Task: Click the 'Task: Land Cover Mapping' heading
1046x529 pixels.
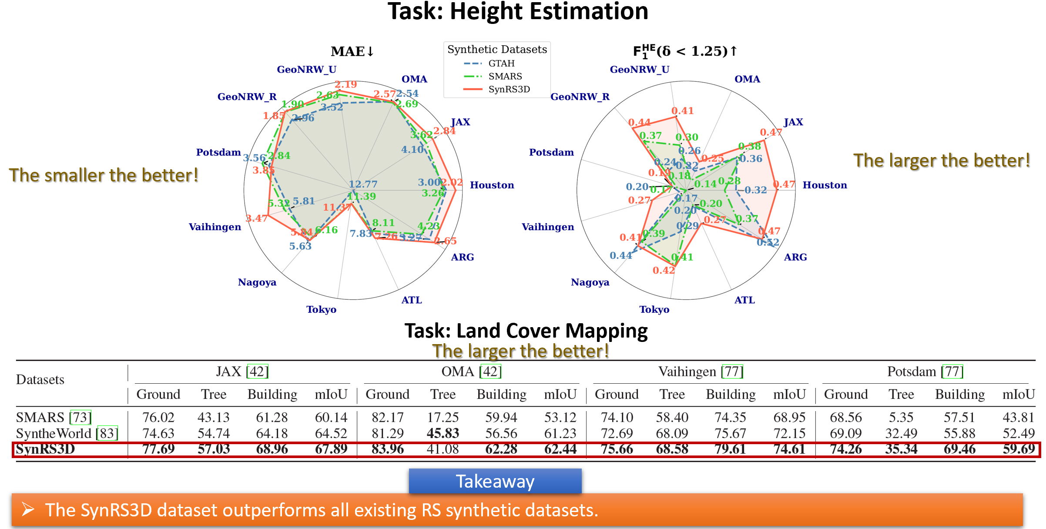Action: coord(526,331)
